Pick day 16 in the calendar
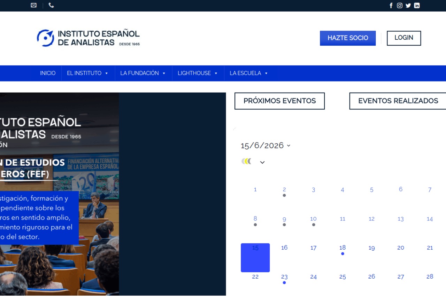446x297 pixels. pyautogui.click(x=284, y=248)
